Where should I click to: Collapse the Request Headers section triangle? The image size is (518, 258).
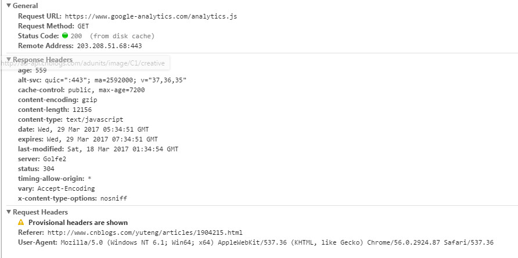click(9, 212)
